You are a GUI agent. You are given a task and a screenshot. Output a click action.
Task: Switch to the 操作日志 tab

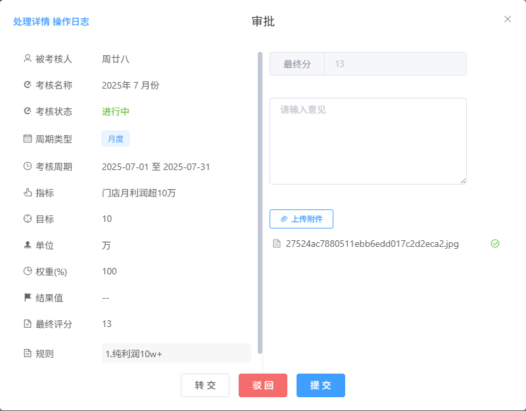click(x=71, y=22)
